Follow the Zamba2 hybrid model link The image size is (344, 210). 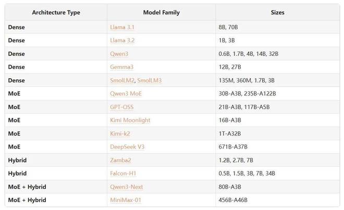(x=121, y=159)
